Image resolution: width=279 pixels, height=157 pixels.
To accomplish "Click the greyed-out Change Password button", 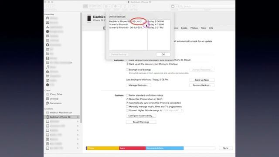I will 202,70.
